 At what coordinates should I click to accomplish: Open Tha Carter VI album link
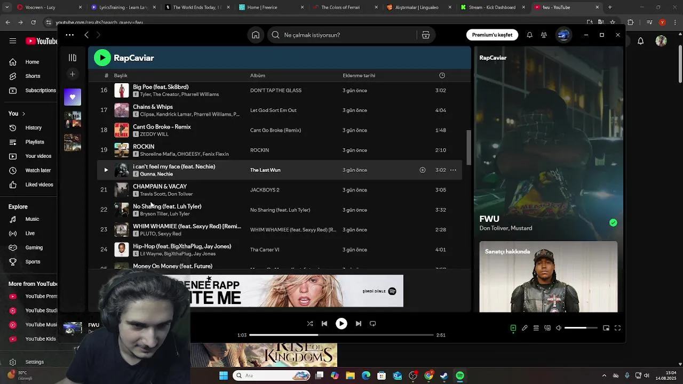point(265,250)
